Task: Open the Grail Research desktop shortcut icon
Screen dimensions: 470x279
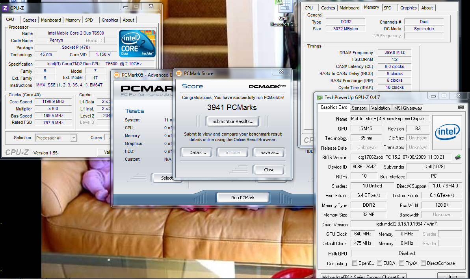Action: (x=284, y=13)
